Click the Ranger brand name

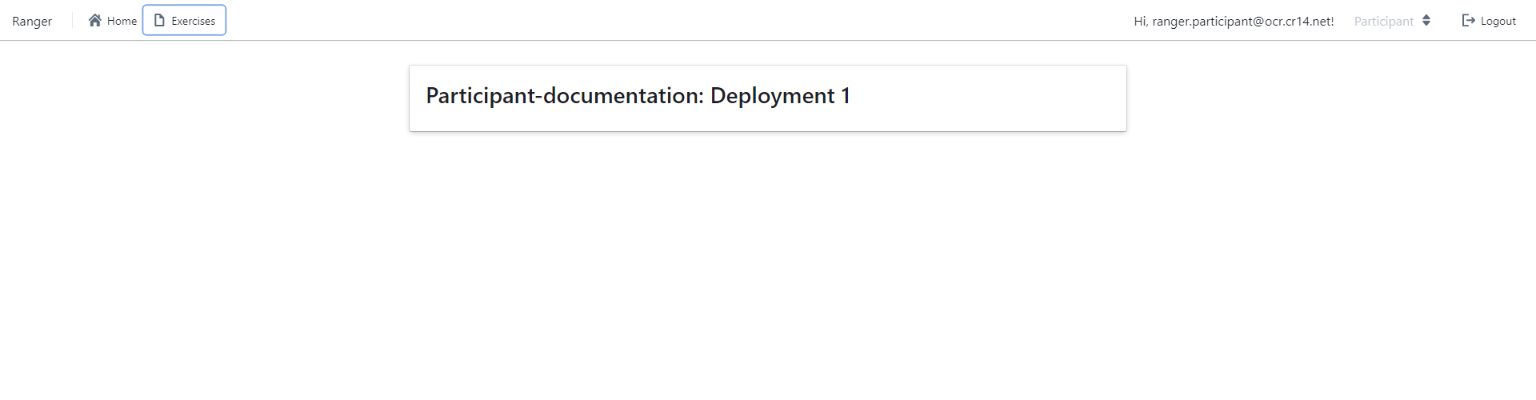coord(32,21)
